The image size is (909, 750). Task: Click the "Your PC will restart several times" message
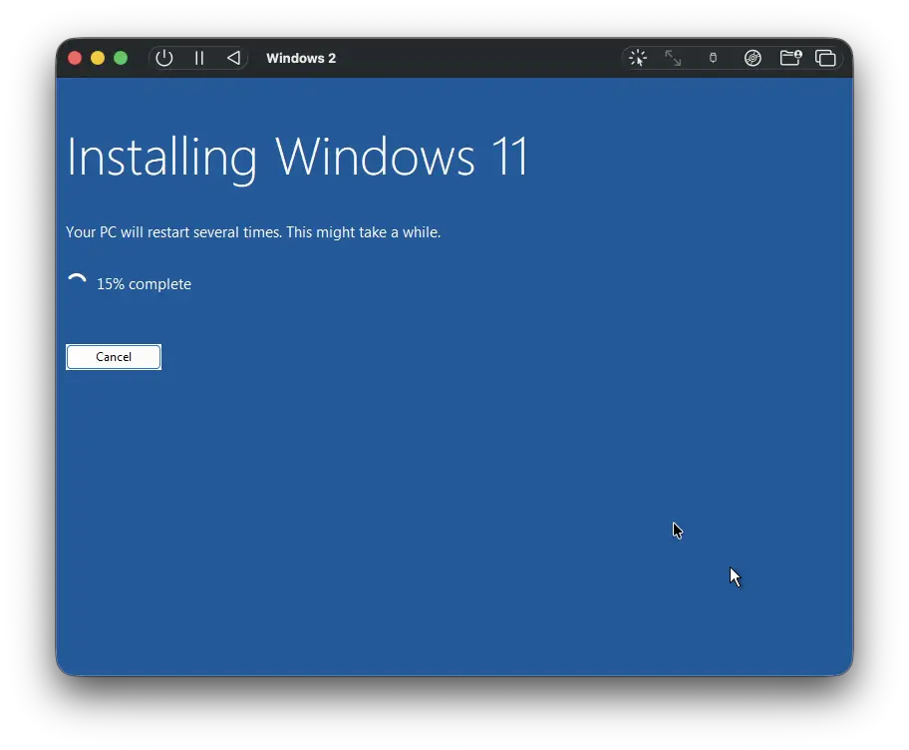(253, 232)
